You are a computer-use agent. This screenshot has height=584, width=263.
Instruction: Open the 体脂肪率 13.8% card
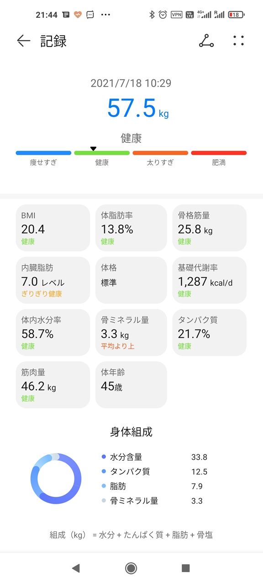tap(131, 228)
